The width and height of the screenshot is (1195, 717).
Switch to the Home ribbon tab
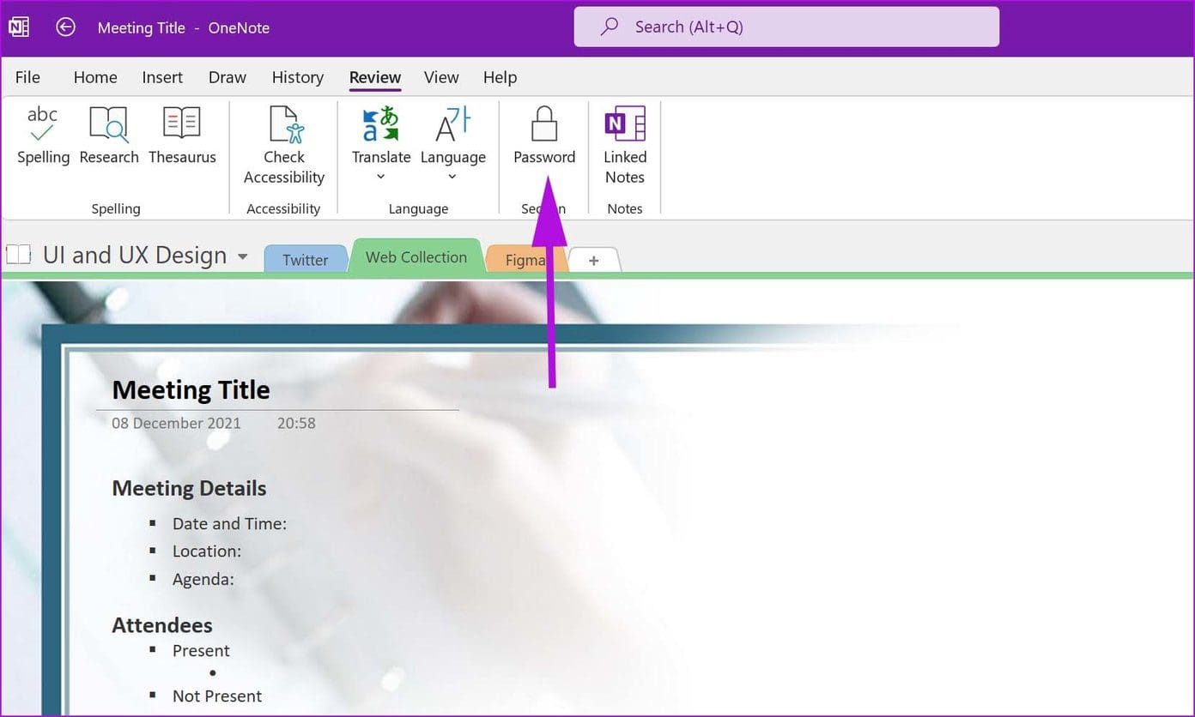[94, 77]
